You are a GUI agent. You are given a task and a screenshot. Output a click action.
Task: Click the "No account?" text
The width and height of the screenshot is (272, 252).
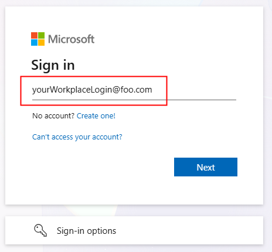(53, 116)
